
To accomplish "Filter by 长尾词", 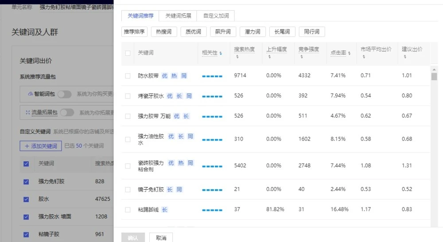I will [x=282, y=31].
